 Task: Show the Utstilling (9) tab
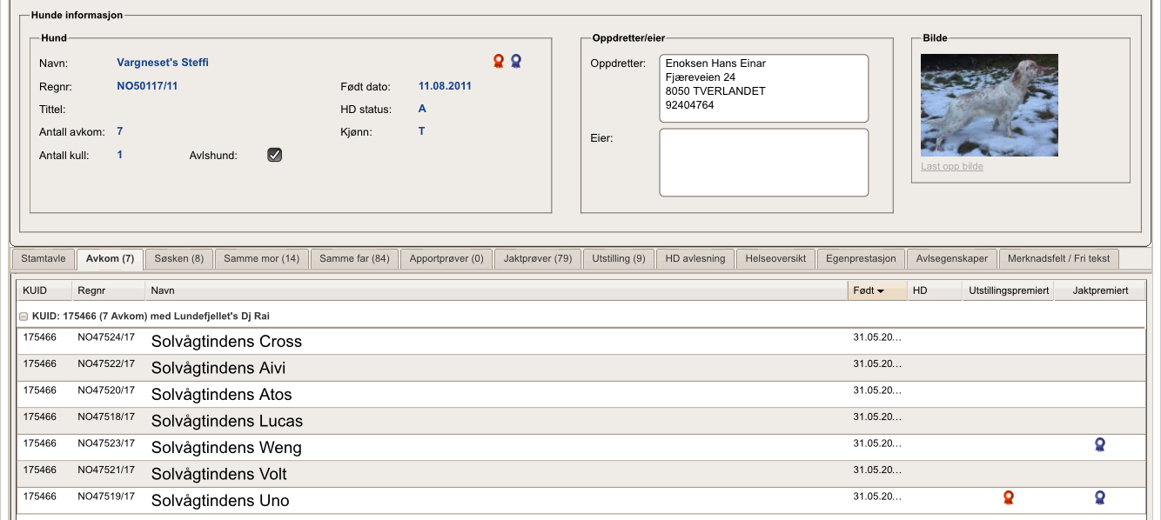(619, 259)
